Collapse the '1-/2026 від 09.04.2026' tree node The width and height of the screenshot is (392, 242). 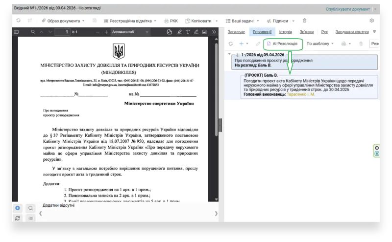click(229, 54)
